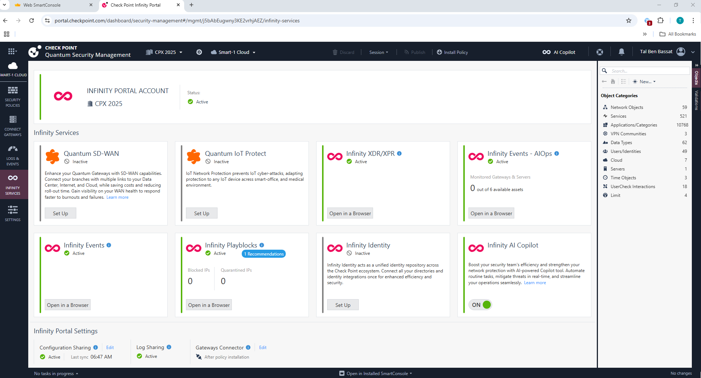This screenshot has height=378, width=701.
Task: Open the New... objects dropdown
Action: (644, 81)
